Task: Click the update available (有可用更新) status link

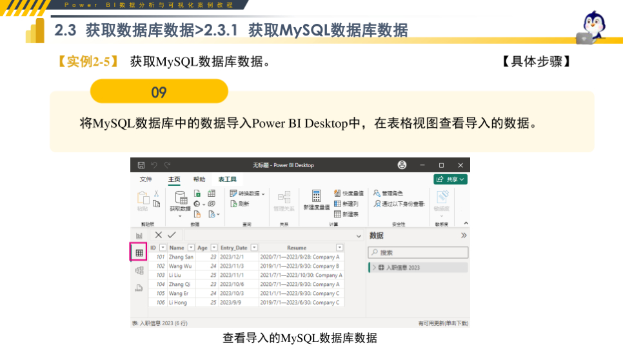Action: point(443,323)
